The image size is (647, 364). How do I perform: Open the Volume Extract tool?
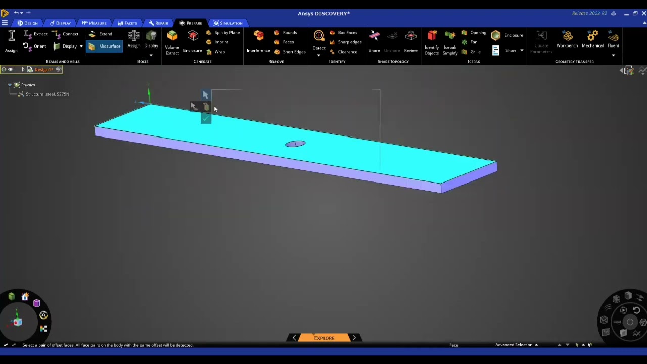pyautogui.click(x=172, y=42)
